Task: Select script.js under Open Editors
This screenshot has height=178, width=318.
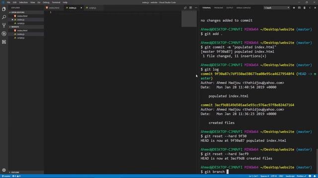Action: [x=26, y=23]
